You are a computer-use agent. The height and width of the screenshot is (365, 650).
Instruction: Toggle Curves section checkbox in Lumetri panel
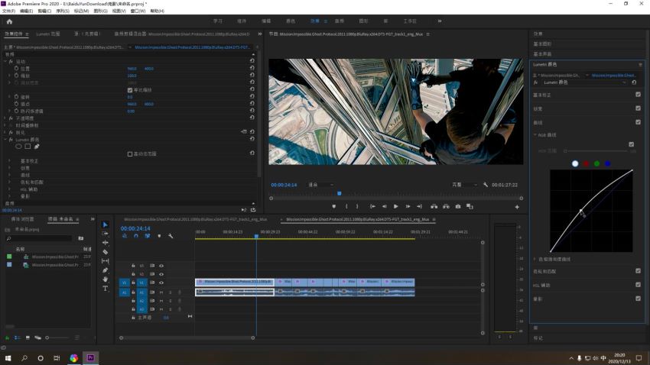(x=638, y=122)
